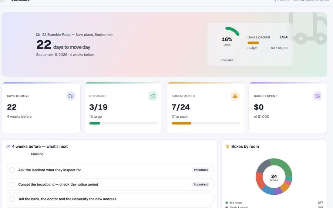
Task: Select the orange donut chart segment
Action: click(x=285, y=187)
